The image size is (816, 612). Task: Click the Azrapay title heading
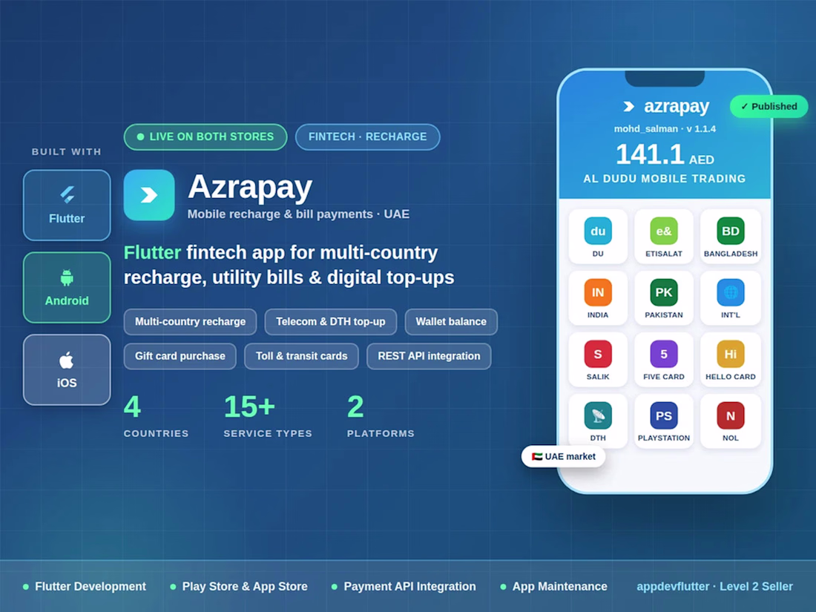coord(250,186)
